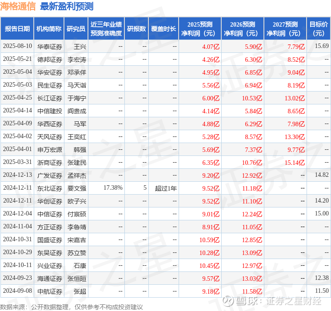Select the 东北证券 institution cell

[x=50, y=188]
